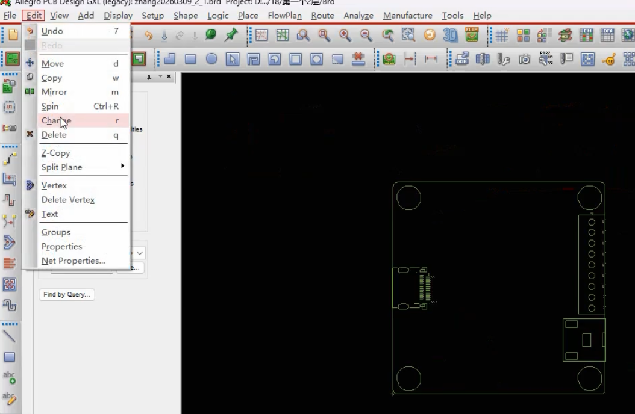This screenshot has width=635, height=414.
Task: Click the Zoom Previous icon
Action: click(x=387, y=35)
